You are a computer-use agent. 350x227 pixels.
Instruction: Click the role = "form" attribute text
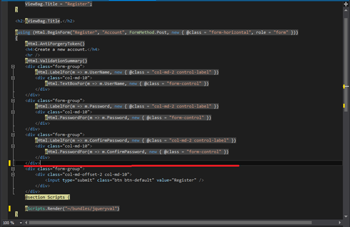pos(272,32)
